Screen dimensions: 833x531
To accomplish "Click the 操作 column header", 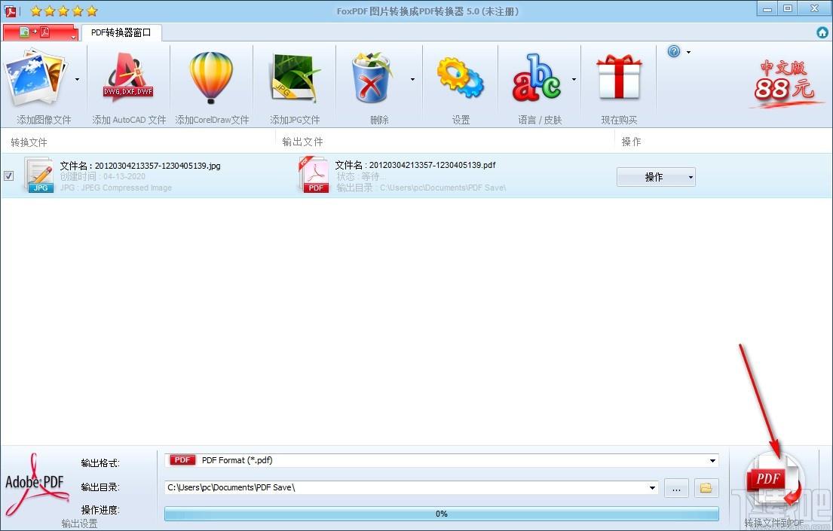I will pos(631,142).
